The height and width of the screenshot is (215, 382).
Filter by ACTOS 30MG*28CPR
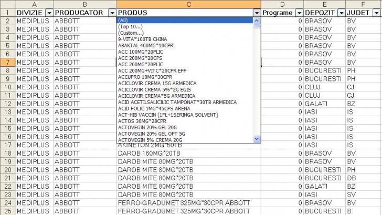(185, 121)
